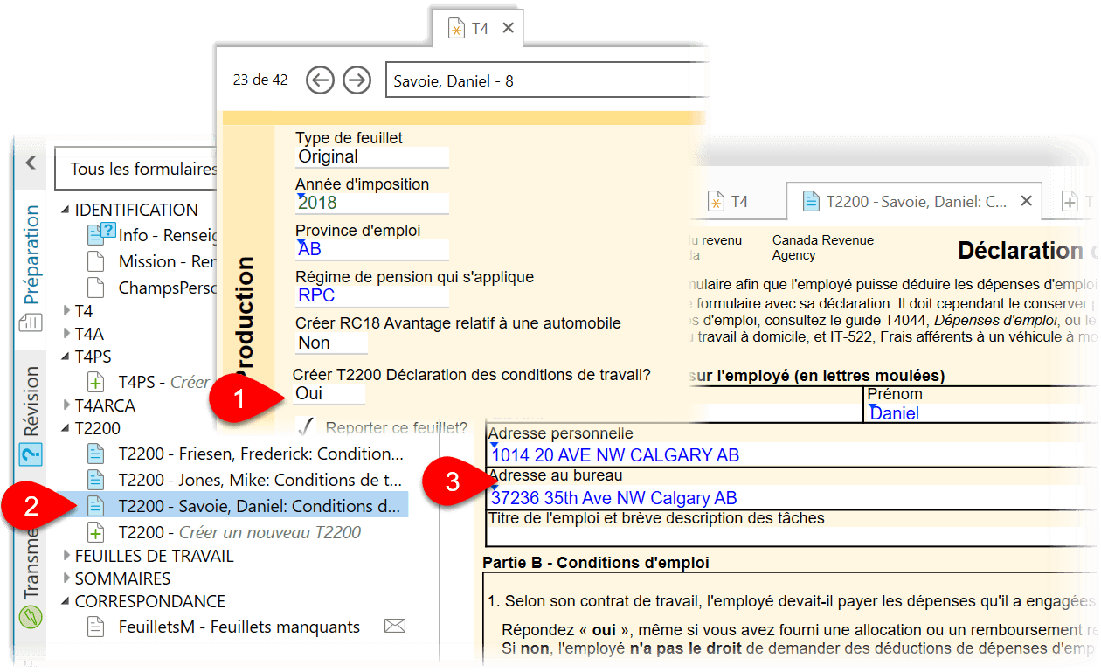
Task: Edit Adresse au bureau field
Action: click(x=792, y=498)
